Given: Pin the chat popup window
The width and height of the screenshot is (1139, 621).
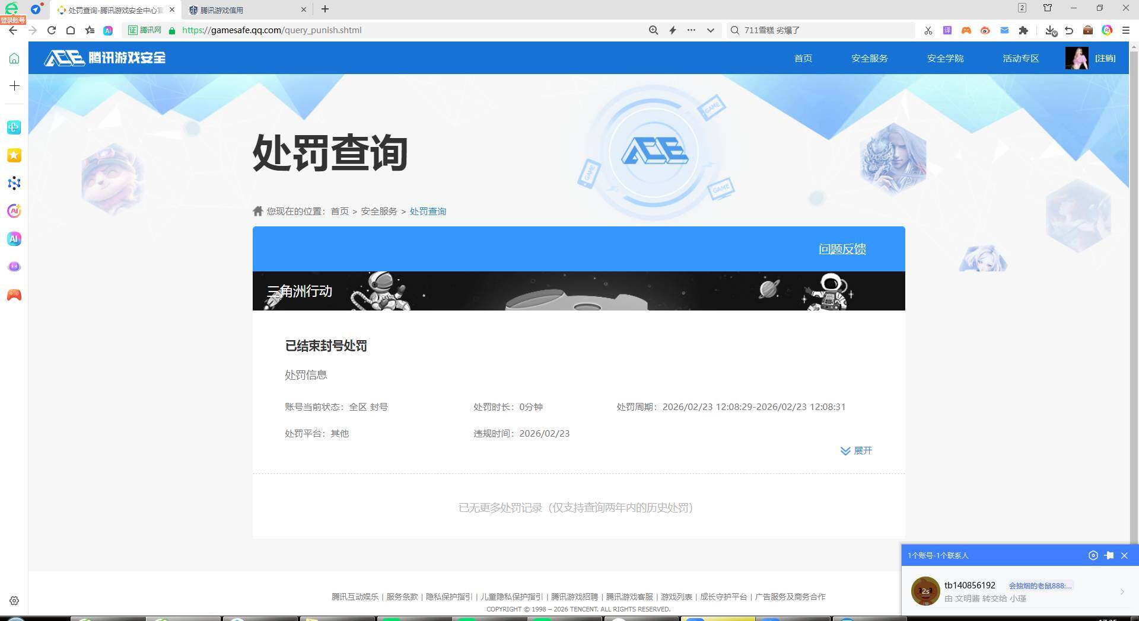Looking at the screenshot, I should coord(1109,555).
